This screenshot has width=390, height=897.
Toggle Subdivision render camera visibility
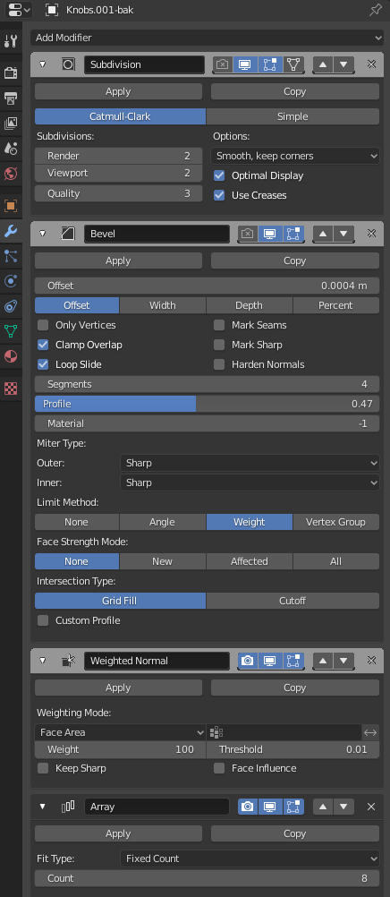coord(223,64)
